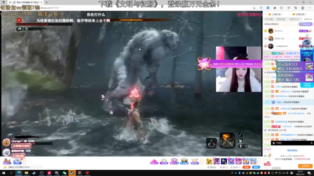This screenshot has width=314, height=176.
Task: Switch to the 贵宾 ranking tab
Action: pos(294,19)
